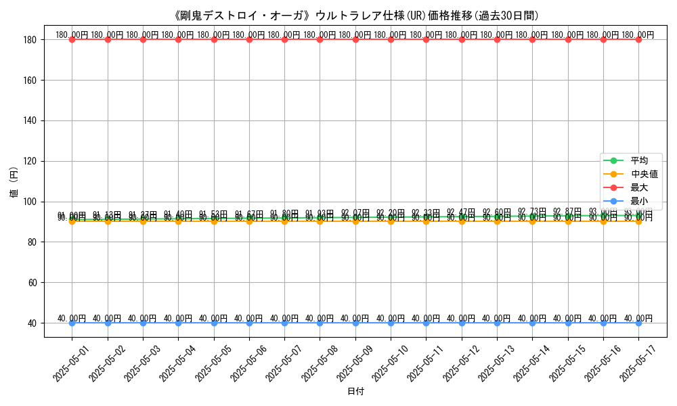Click the chart title mentioning ウルトラレア仕様(UR)価格推移
Image resolution: width=677 pixels, height=406 pixels.
click(x=357, y=16)
